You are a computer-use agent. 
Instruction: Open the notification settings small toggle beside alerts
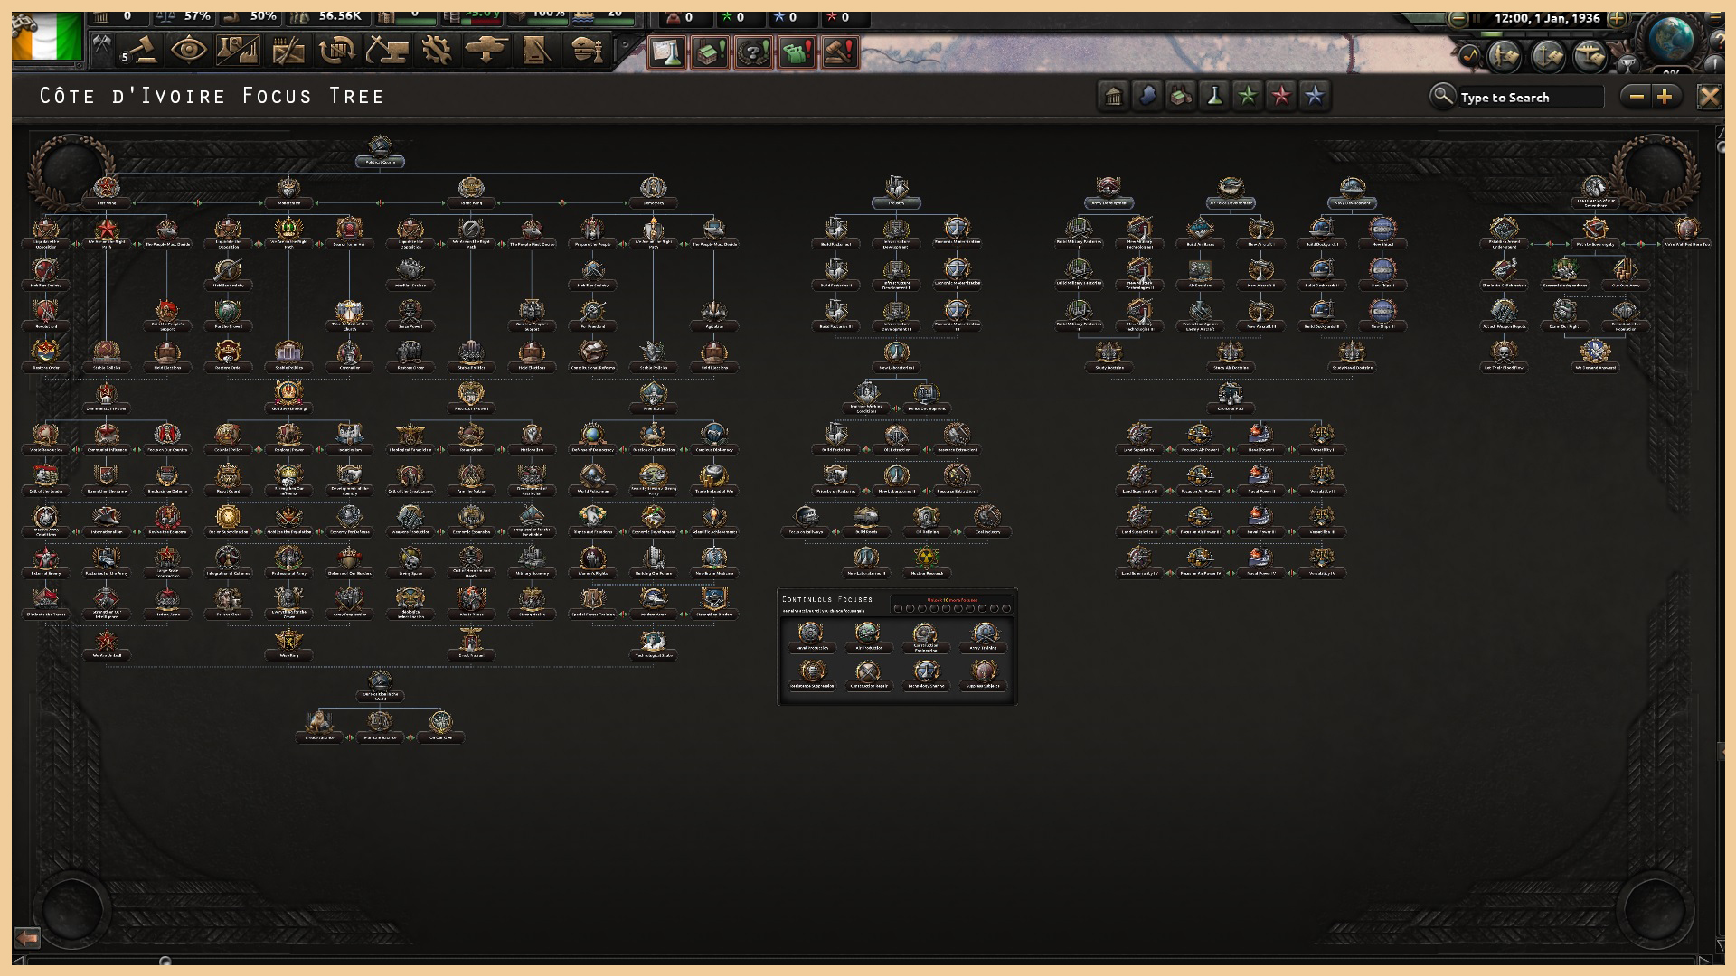tap(625, 43)
